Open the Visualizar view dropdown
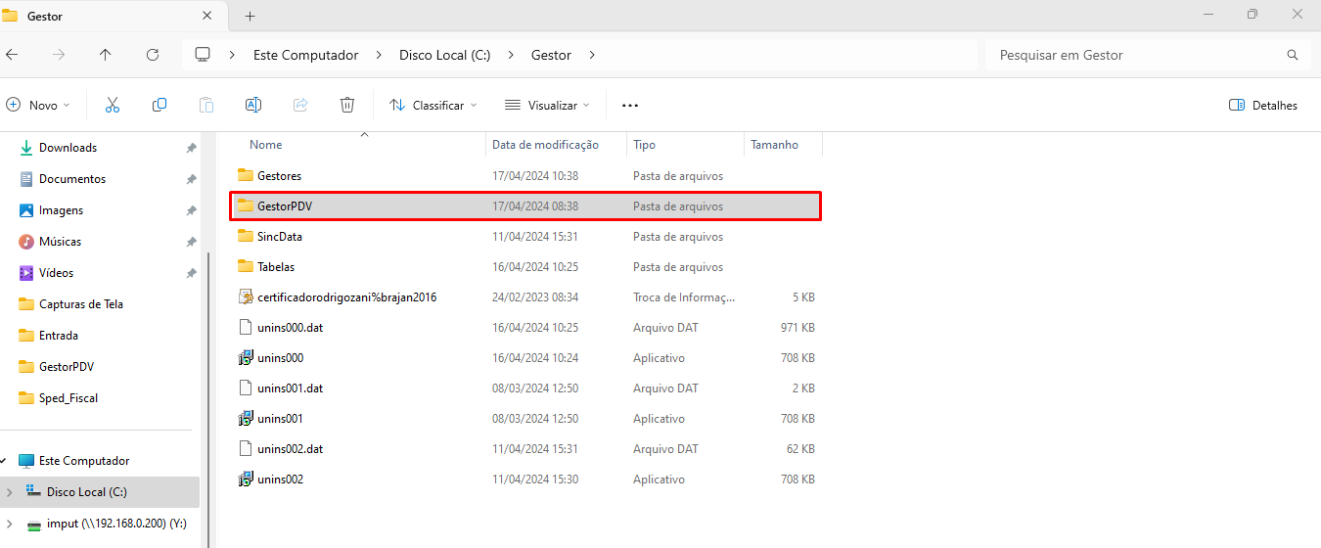Image resolution: width=1321 pixels, height=548 pixels. tap(547, 105)
